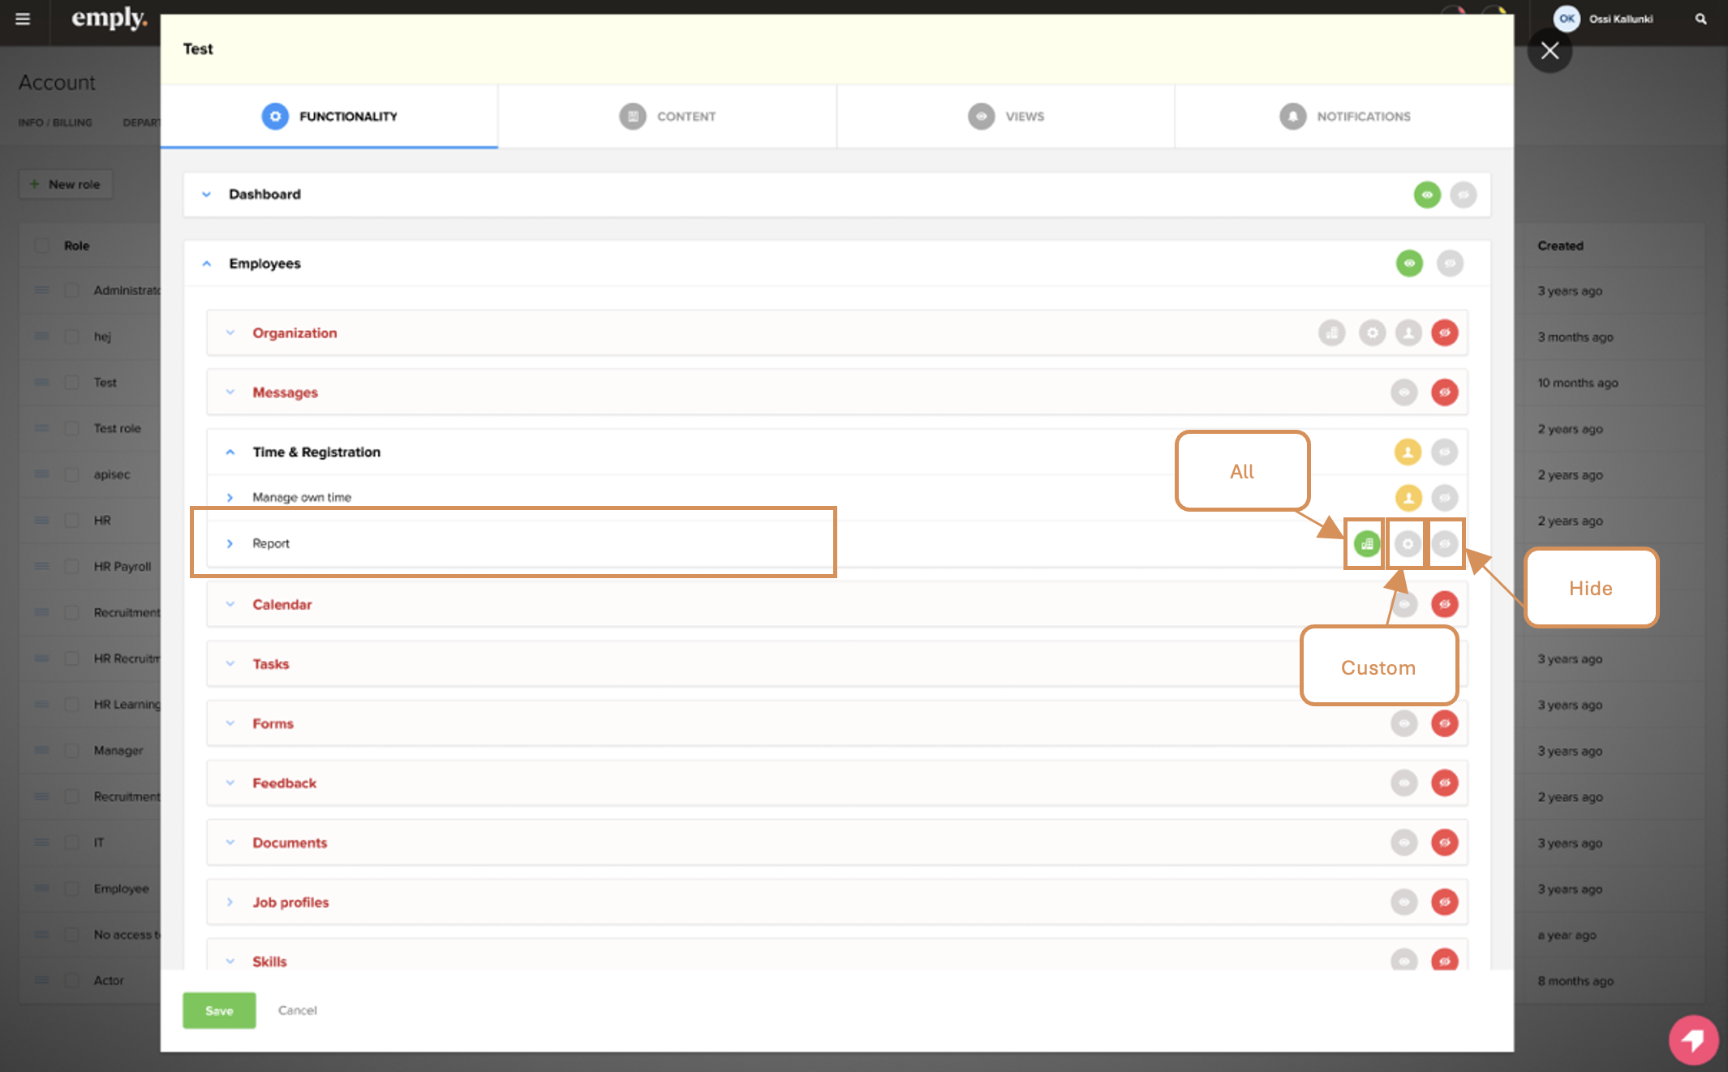Toggle the red hide eye on Messages row
1728x1072 pixels.
tap(1445, 392)
